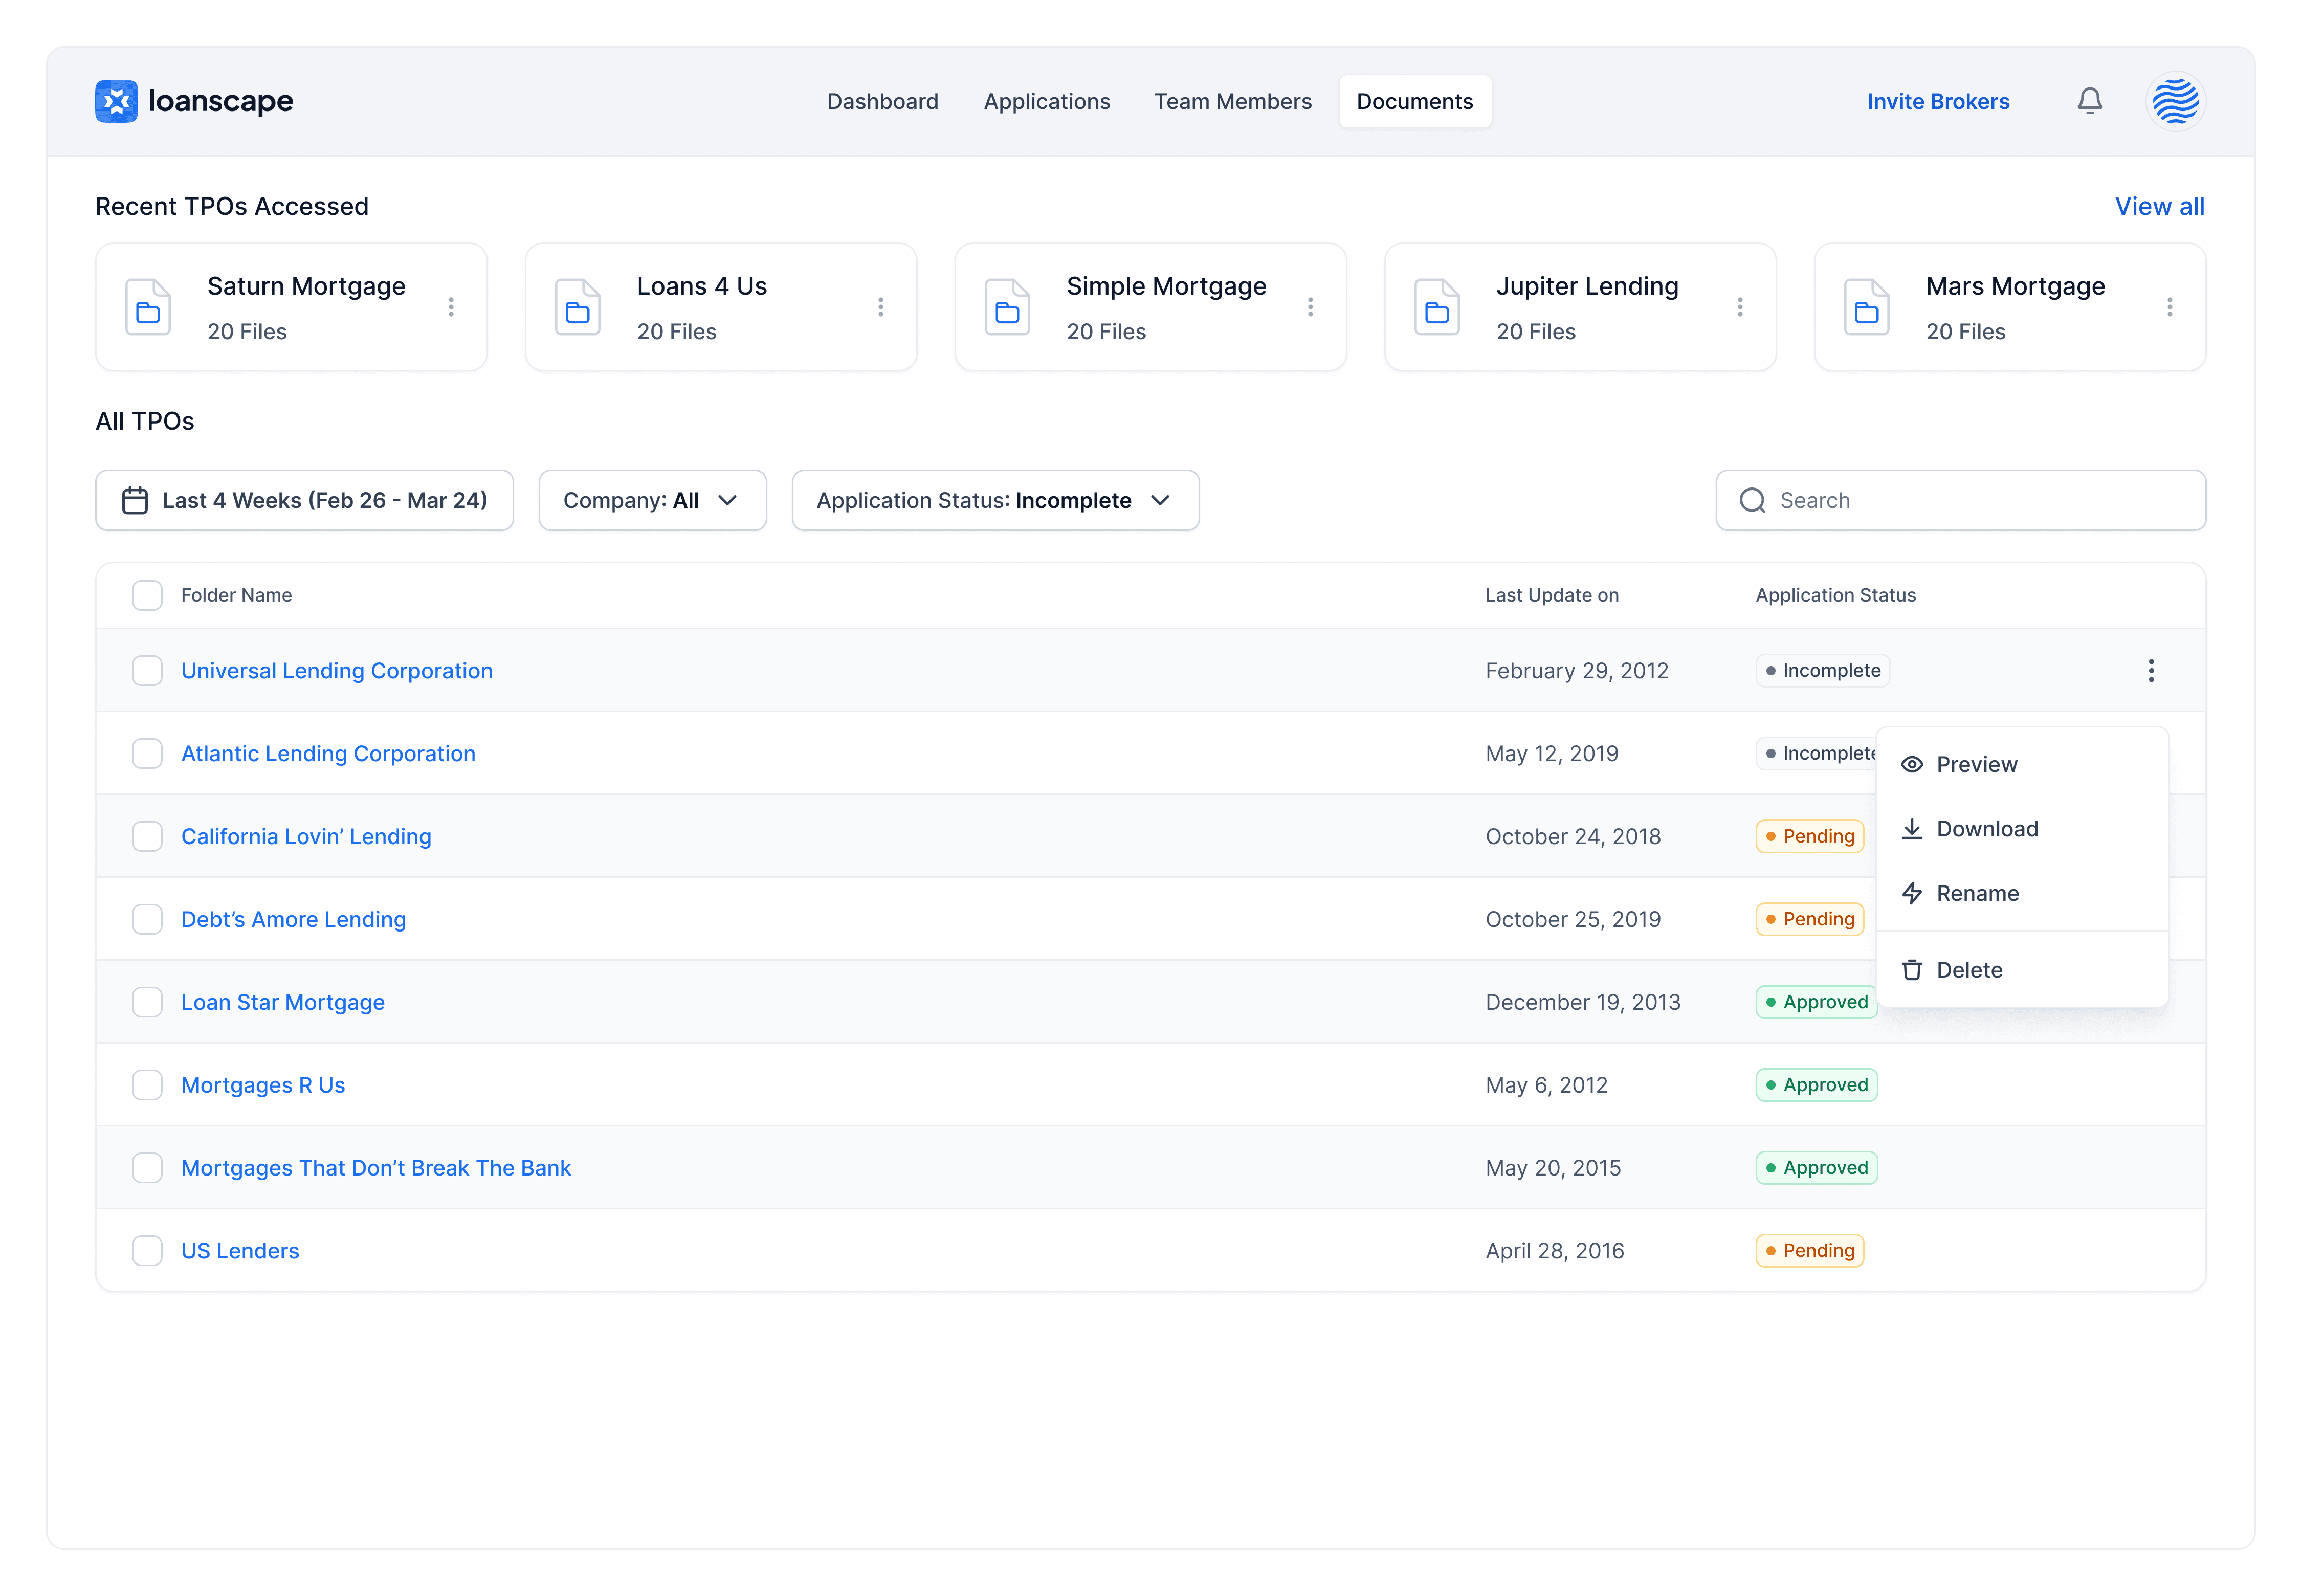Expand the Company: All dropdown

[652, 500]
